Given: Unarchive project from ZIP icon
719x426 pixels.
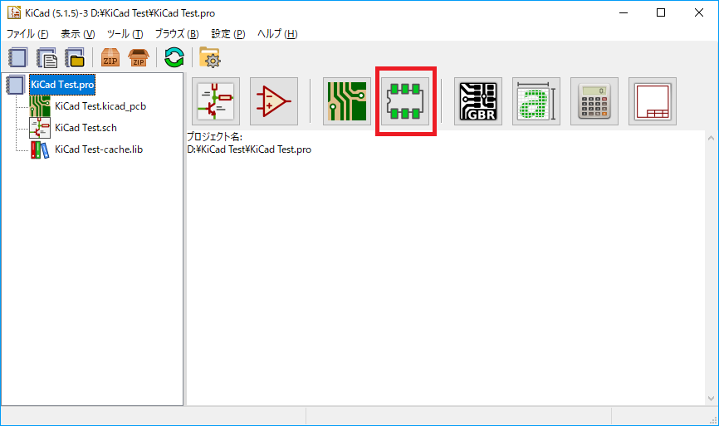Looking at the screenshot, I should [139, 58].
